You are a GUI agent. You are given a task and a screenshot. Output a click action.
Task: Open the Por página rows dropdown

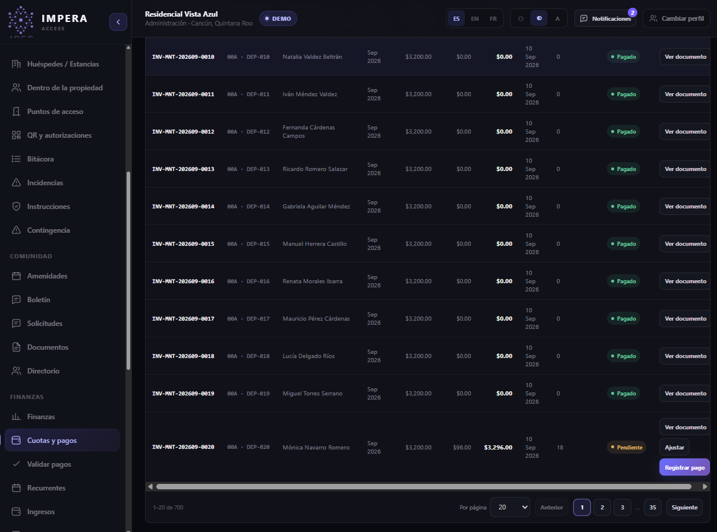510,508
